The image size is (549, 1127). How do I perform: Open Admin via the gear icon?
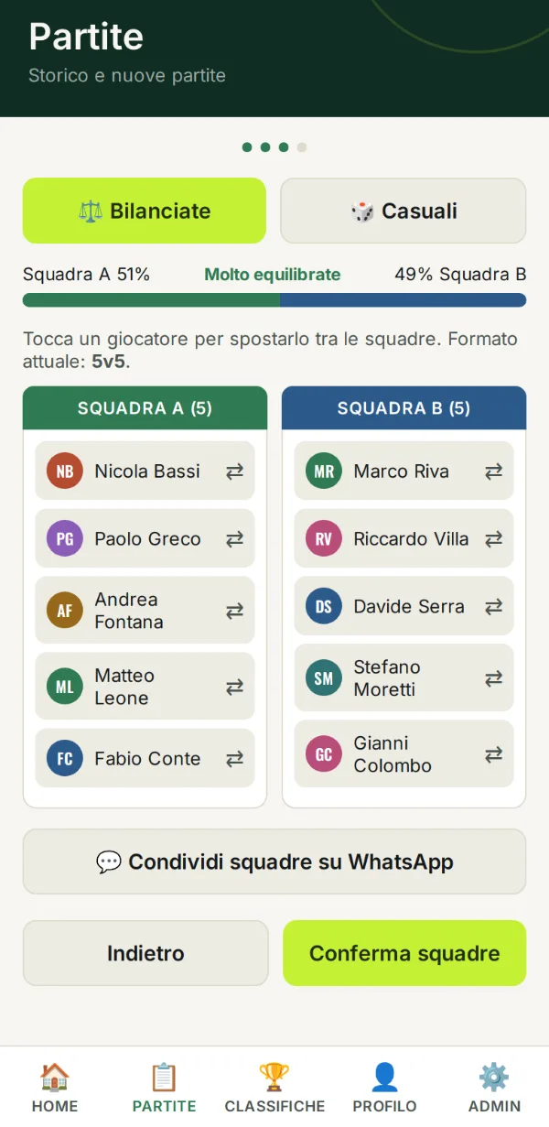[494, 1077]
